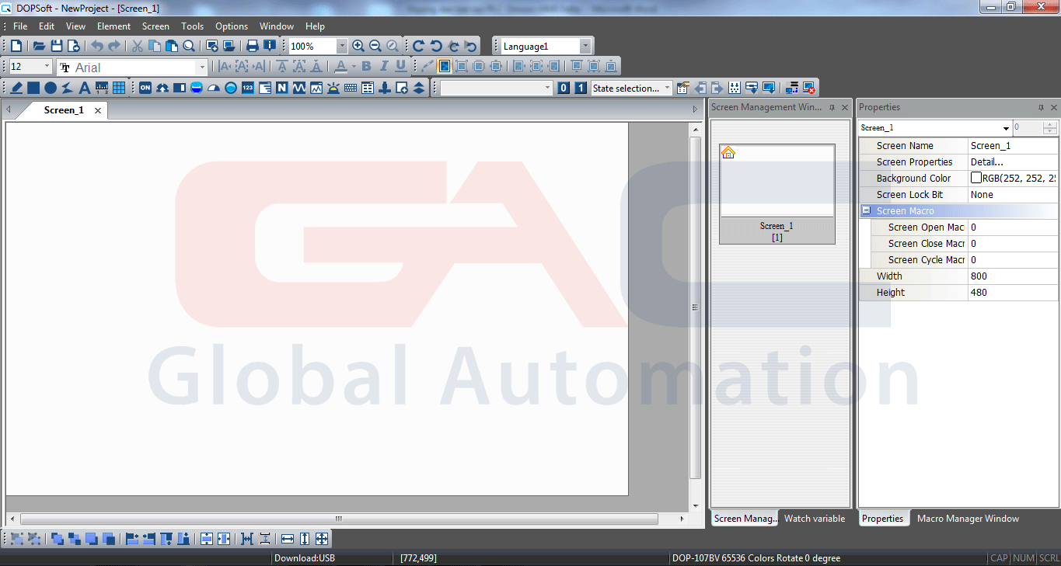This screenshot has width=1061, height=566.
Task: Select the Rectangle drawing tool
Action: click(33, 88)
